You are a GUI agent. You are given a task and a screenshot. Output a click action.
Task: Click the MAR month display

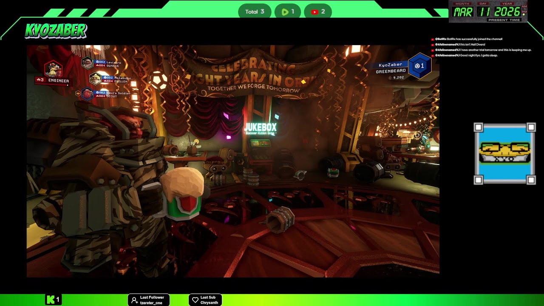click(x=463, y=12)
